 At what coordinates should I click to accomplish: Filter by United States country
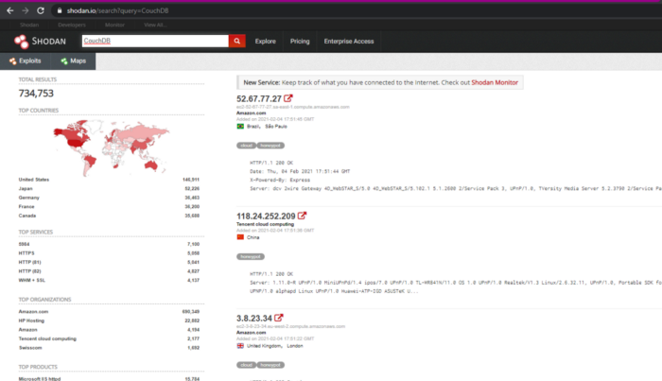(x=34, y=180)
